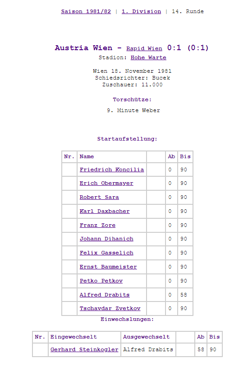Open Petko Petkov's player page
Viewport: 248px width, 372px height.
tap(101, 281)
